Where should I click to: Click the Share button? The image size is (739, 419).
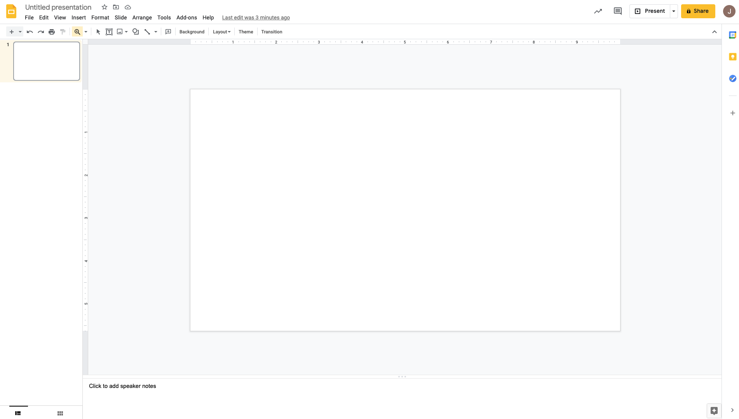click(x=698, y=11)
